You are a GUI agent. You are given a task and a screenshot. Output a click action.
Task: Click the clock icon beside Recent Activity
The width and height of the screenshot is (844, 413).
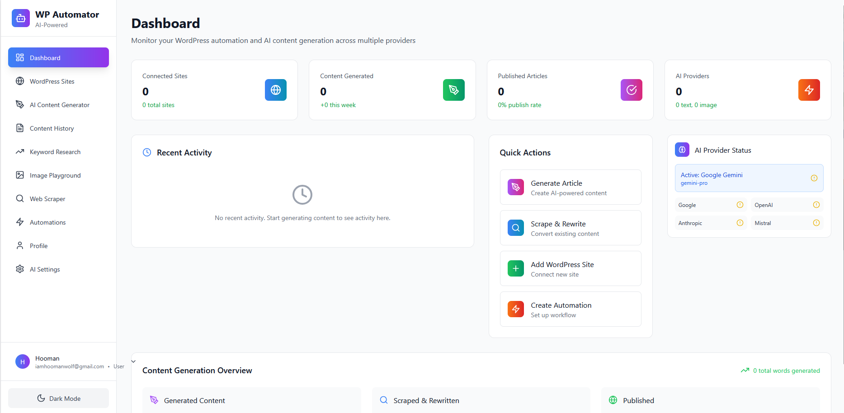coord(146,152)
